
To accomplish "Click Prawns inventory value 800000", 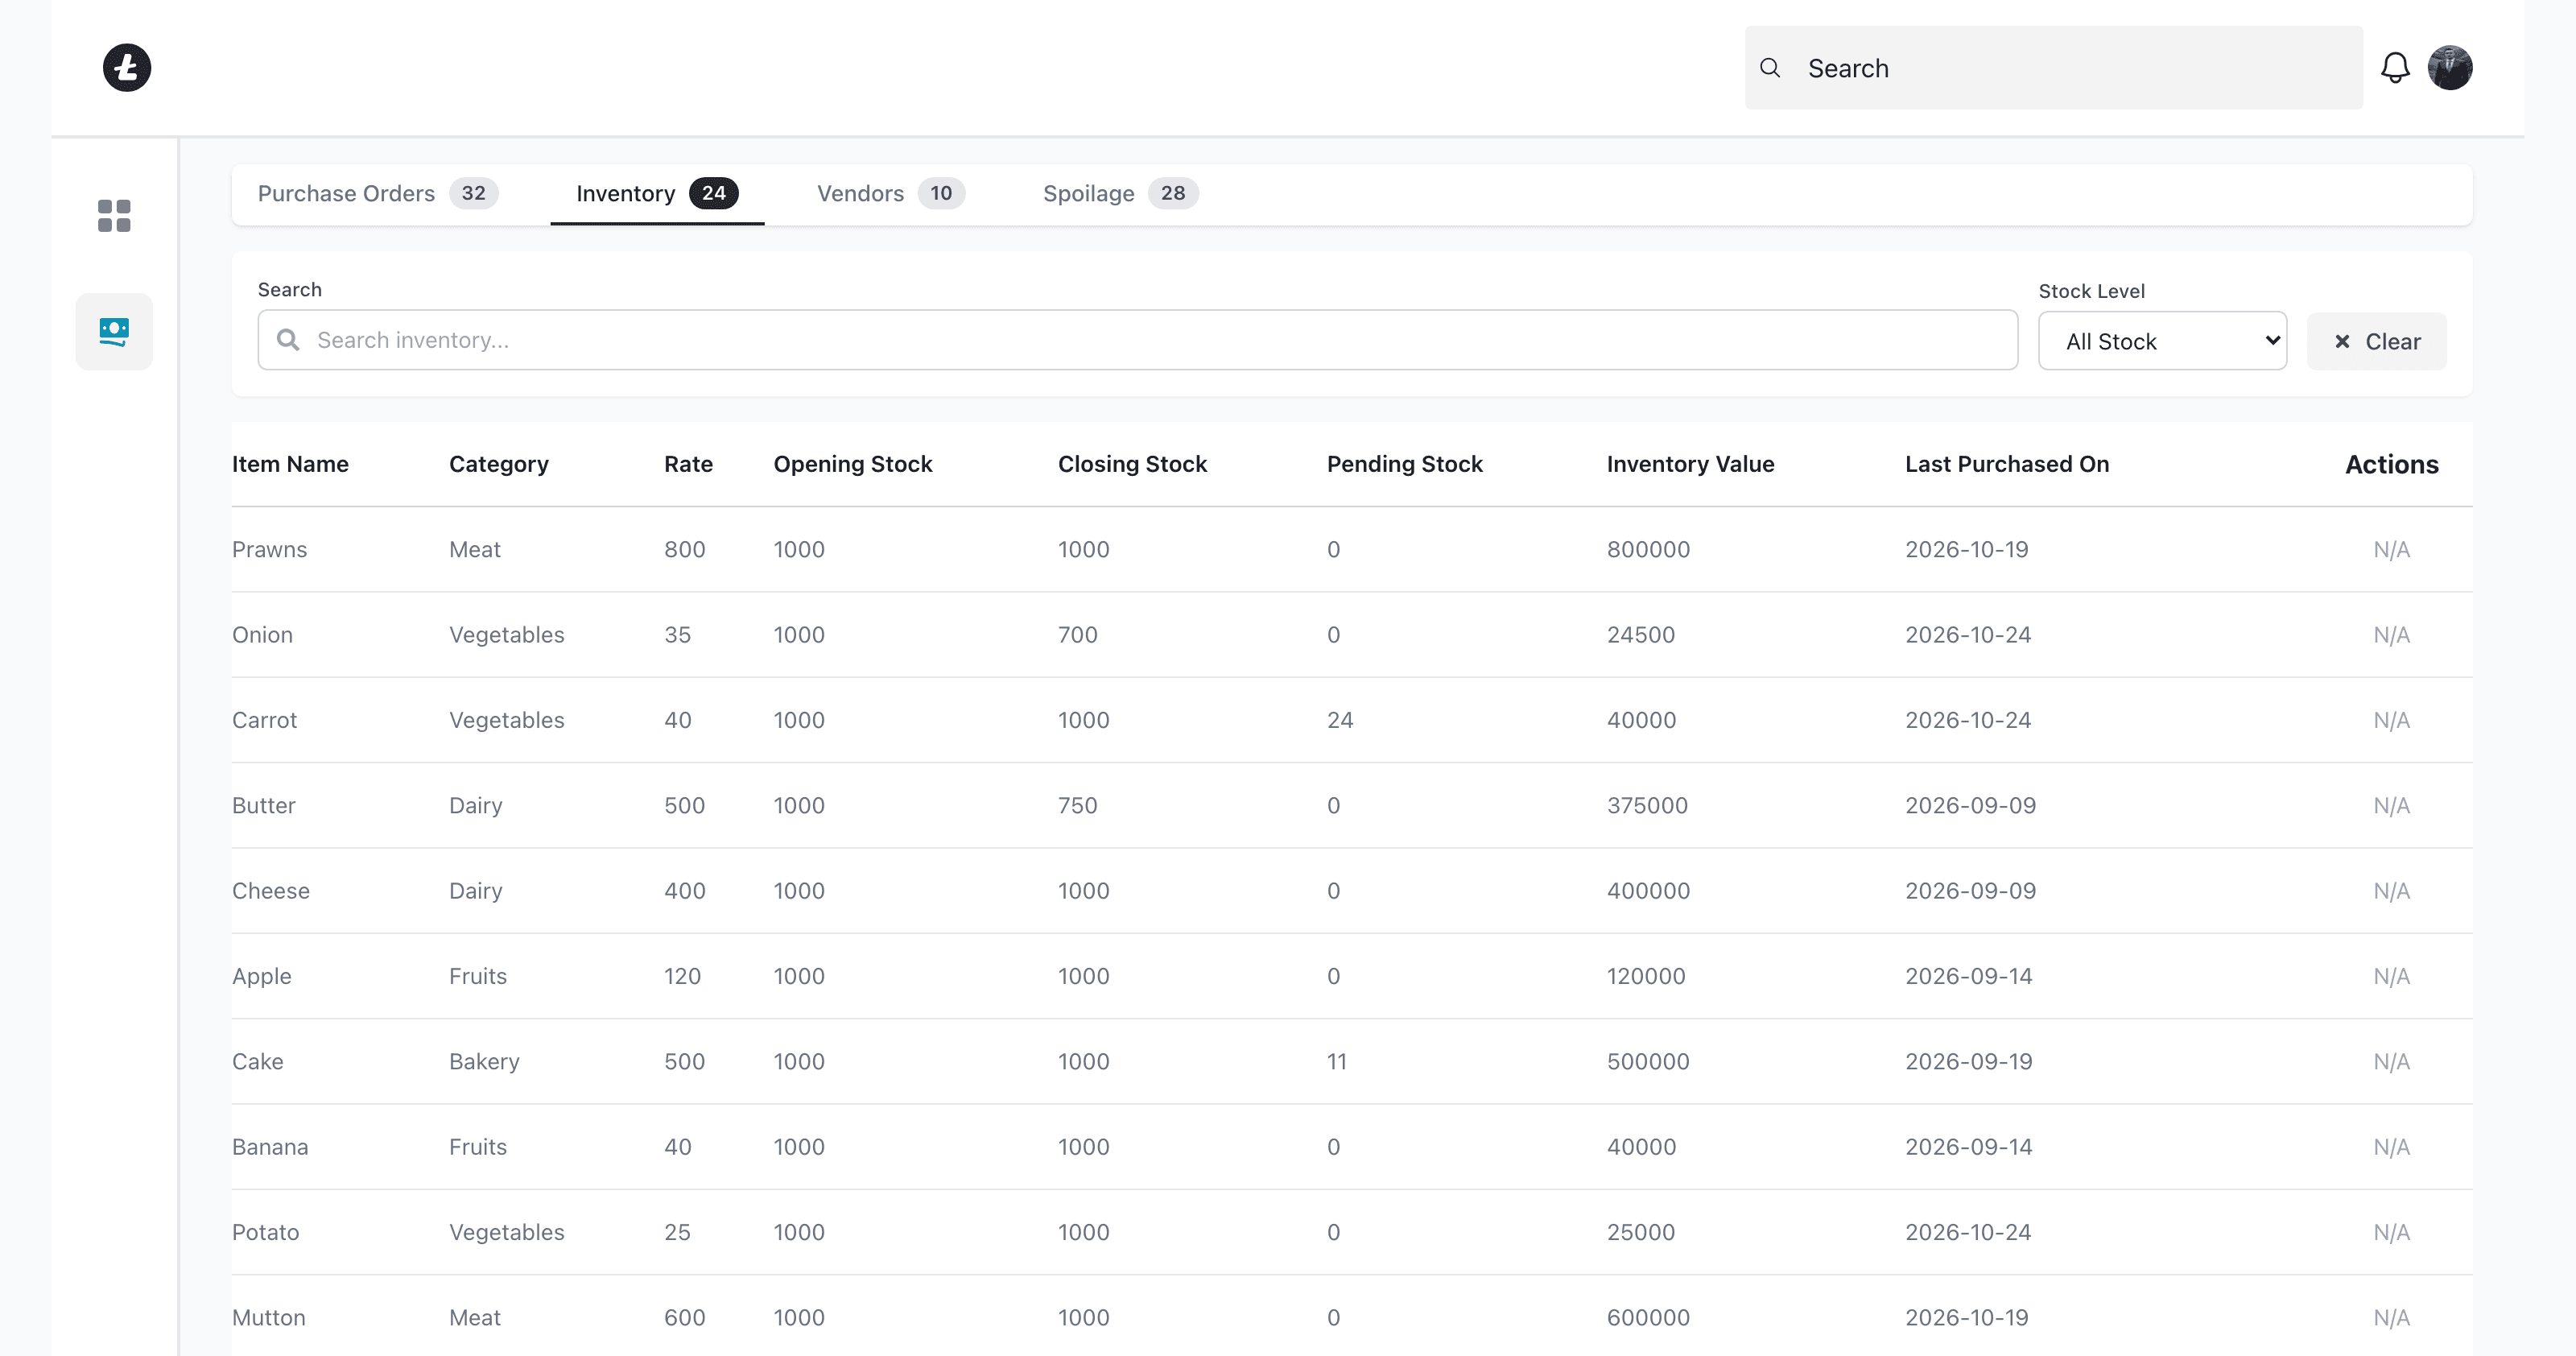I will click(1648, 549).
